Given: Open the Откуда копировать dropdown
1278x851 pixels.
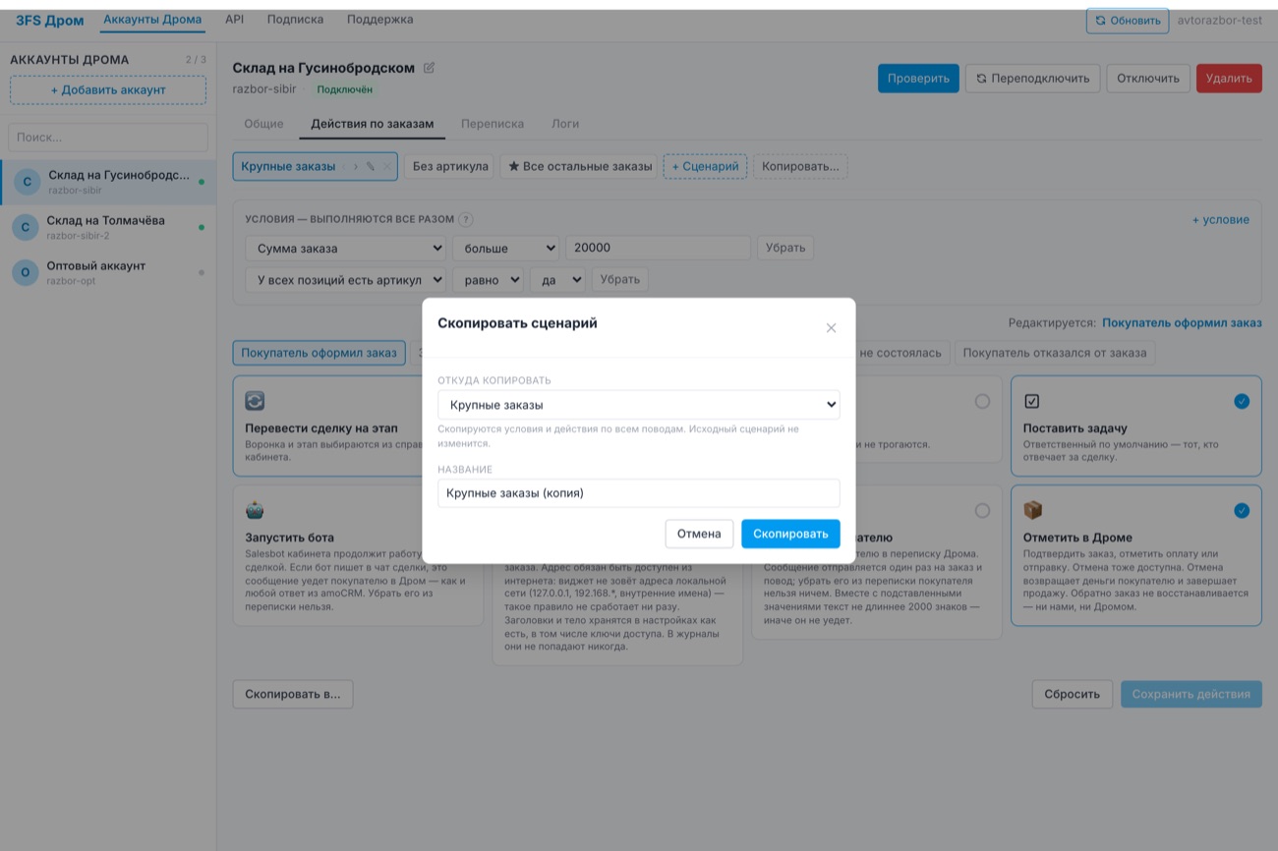Looking at the screenshot, I should point(639,405).
